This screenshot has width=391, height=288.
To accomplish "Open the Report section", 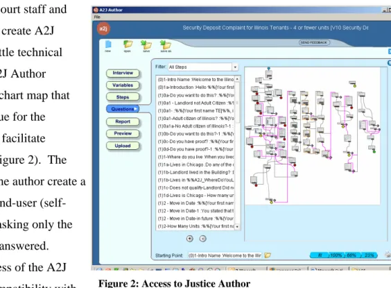I will [123, 121].
